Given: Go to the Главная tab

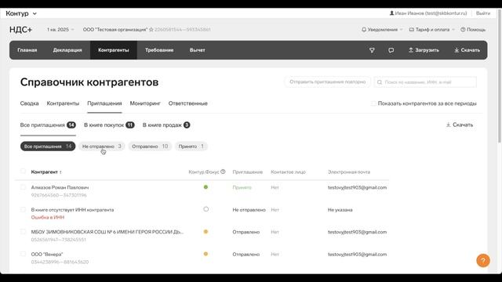Looking at the screenshot, I should (x=27, y=50).
